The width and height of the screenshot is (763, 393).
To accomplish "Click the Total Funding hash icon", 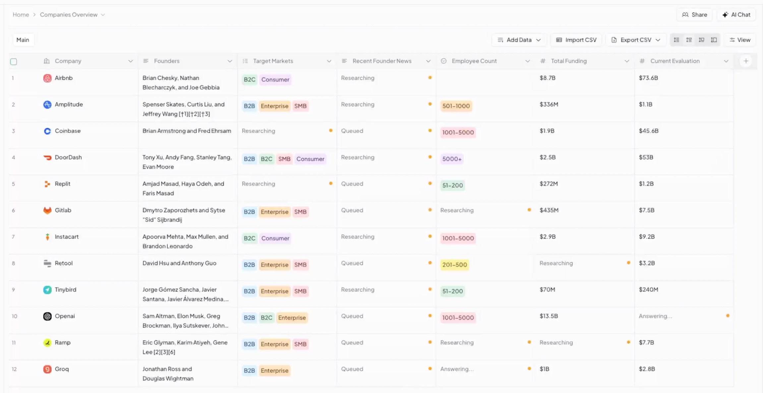I will (543, 61).
